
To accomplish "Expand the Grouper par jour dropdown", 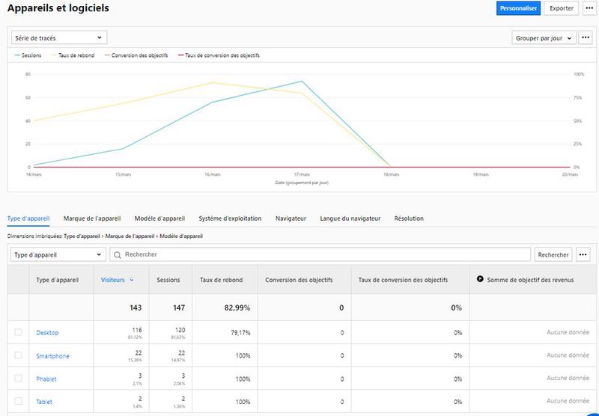I will point(544,37).
